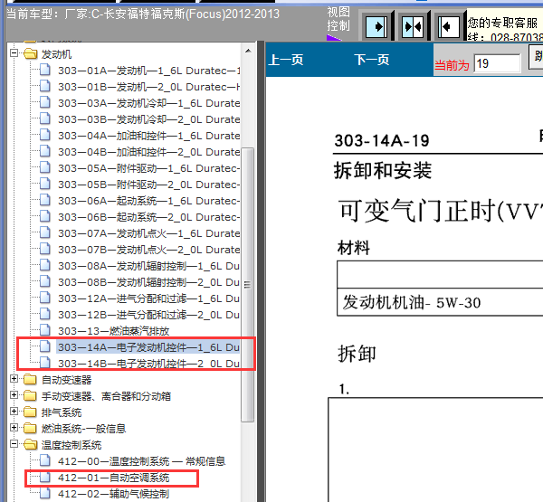The width and height of the screenshot is (543, 502).
Task: Open 303—03A 发动机冷却 1_6L document
Action: 149,103
